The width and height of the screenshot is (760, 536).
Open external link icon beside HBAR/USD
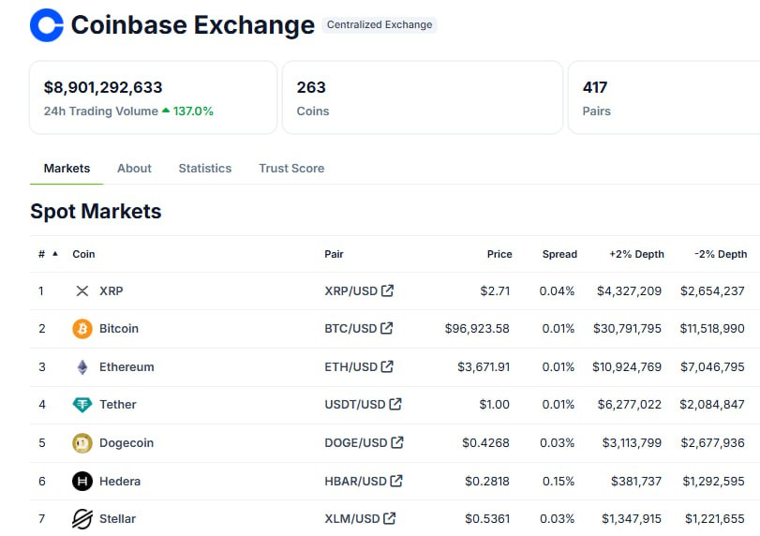click(396, 481)
